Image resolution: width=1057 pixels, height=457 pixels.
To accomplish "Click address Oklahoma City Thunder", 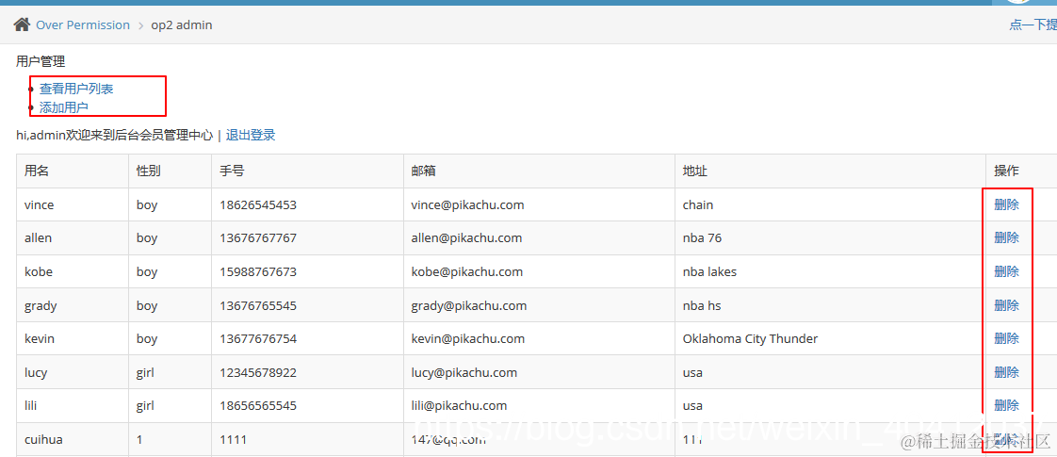I will 750,338.
